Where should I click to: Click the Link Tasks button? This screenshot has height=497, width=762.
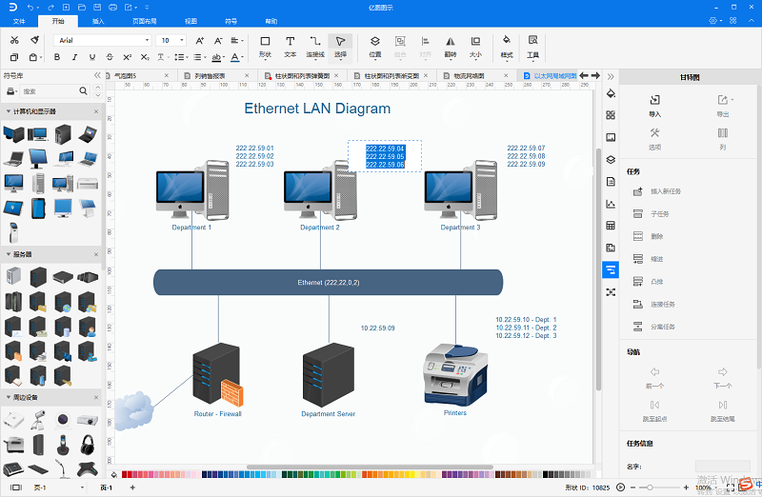coord(654,304)
